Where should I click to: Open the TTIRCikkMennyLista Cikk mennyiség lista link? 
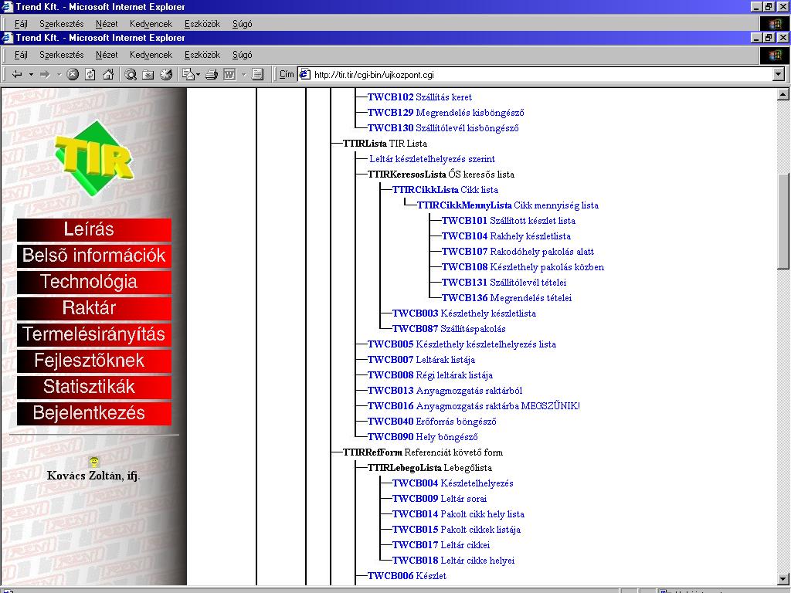pos(508,205)
